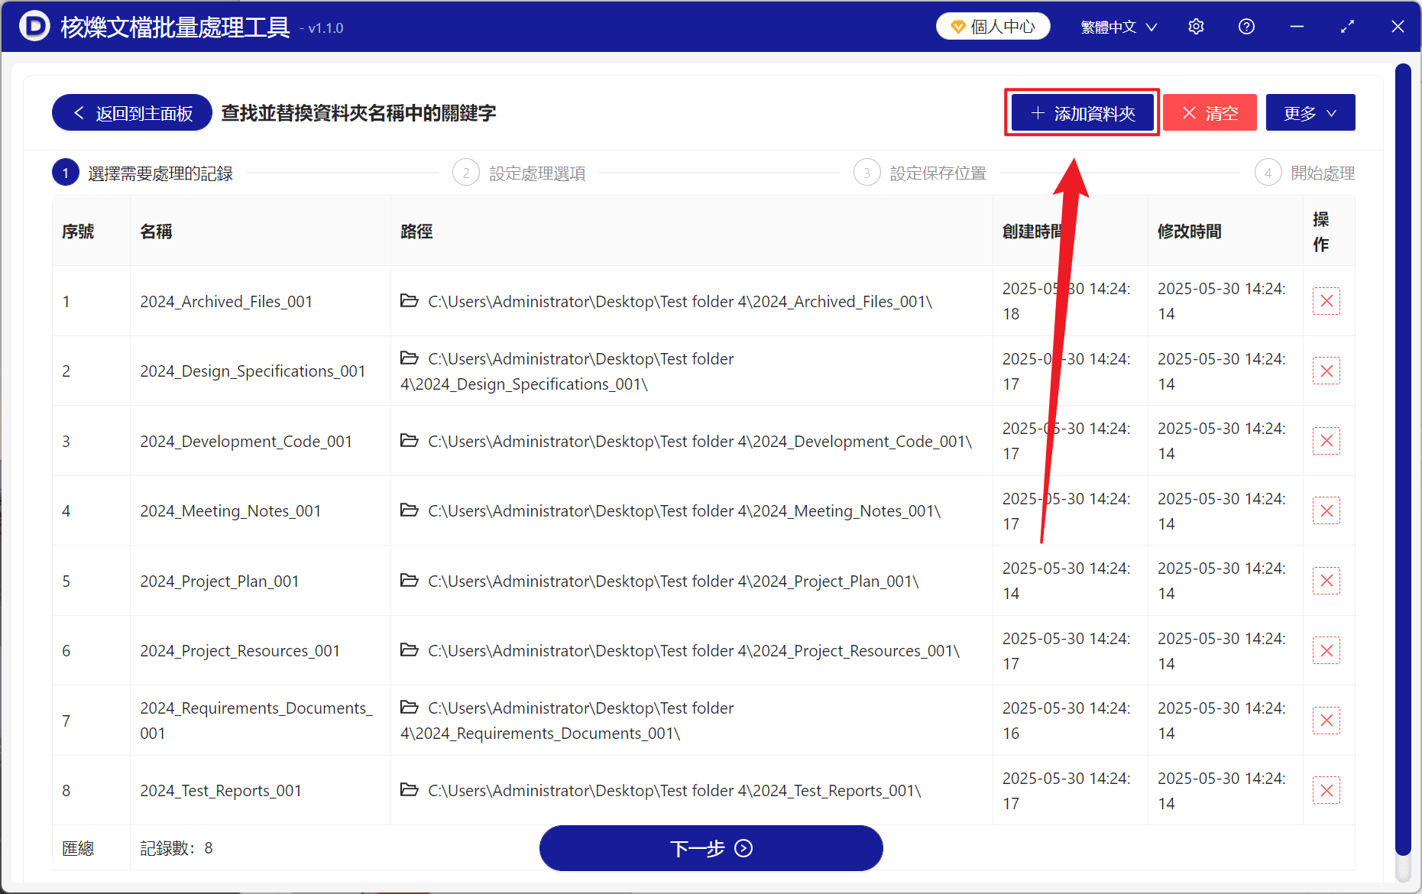
Task: Click folder icon for 2024_Project_Plan_001 path
Action: (x=410, y=581)
